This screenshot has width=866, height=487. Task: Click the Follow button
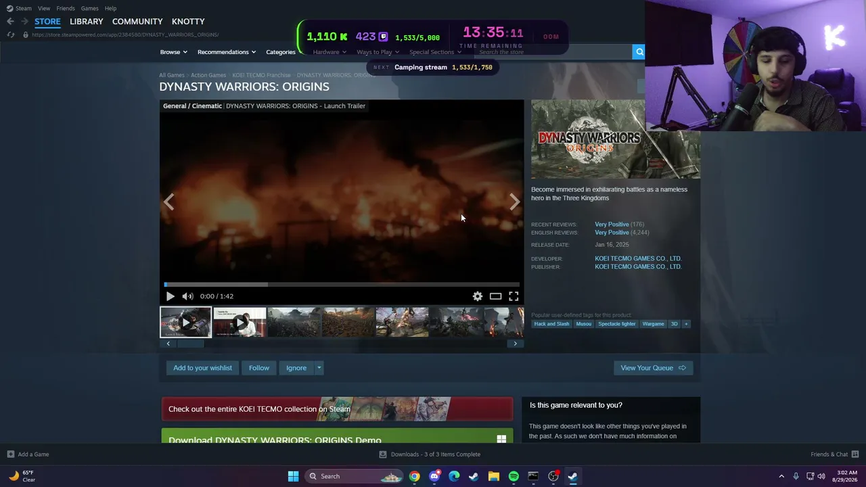click(x=259, y=368)
